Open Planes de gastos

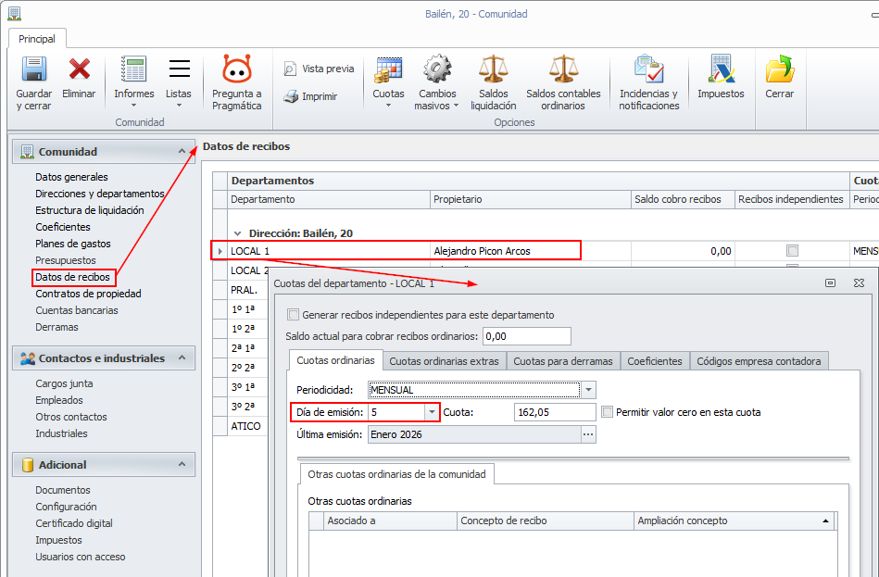coord(73,244)
